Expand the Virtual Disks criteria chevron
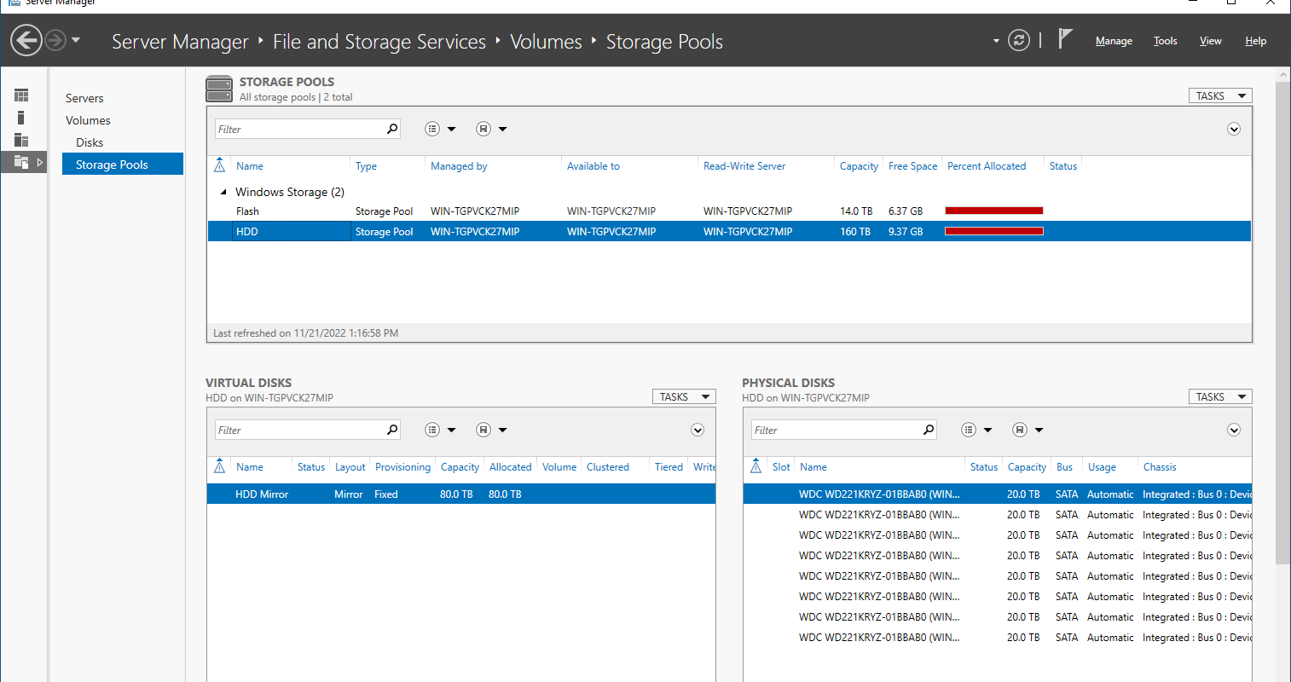Image resolution: width=1291 pixels, height=682 pixels. (698, 430)
